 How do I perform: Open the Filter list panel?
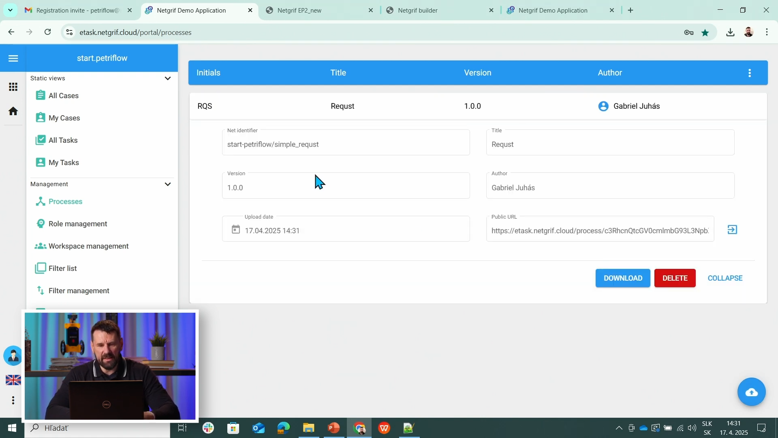(x=62, y=268)
